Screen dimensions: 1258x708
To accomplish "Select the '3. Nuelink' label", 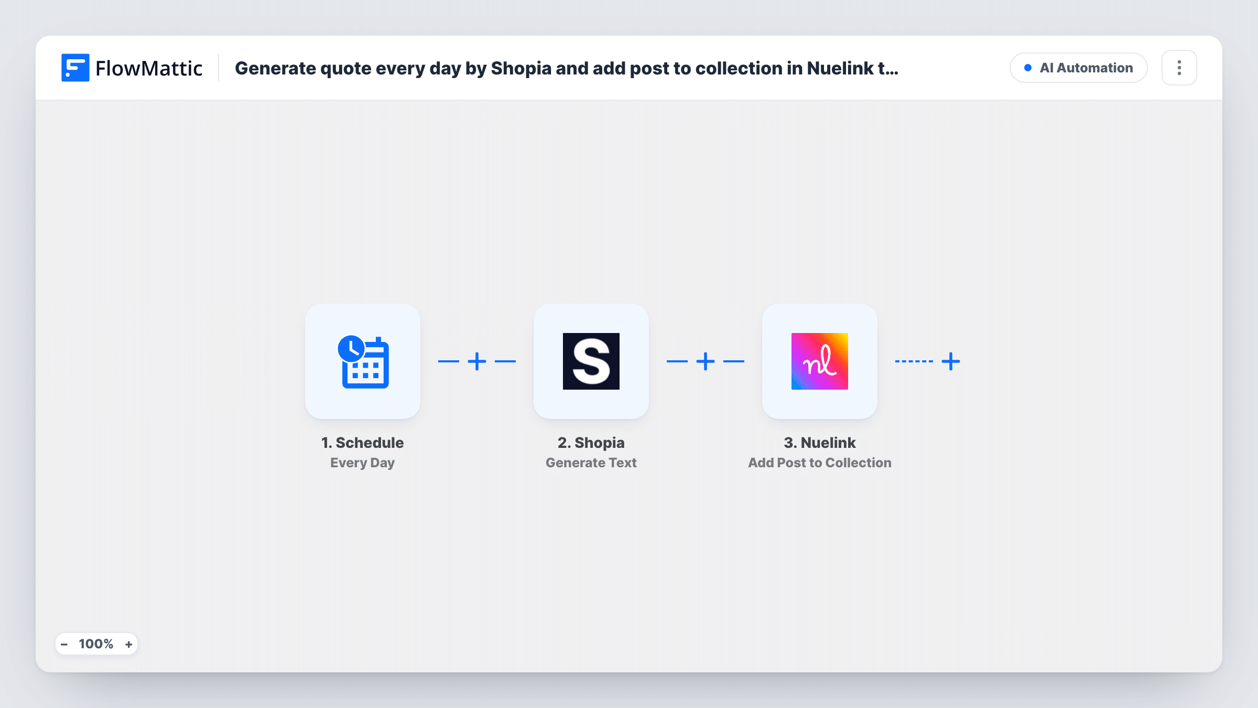I will (820, 443).
